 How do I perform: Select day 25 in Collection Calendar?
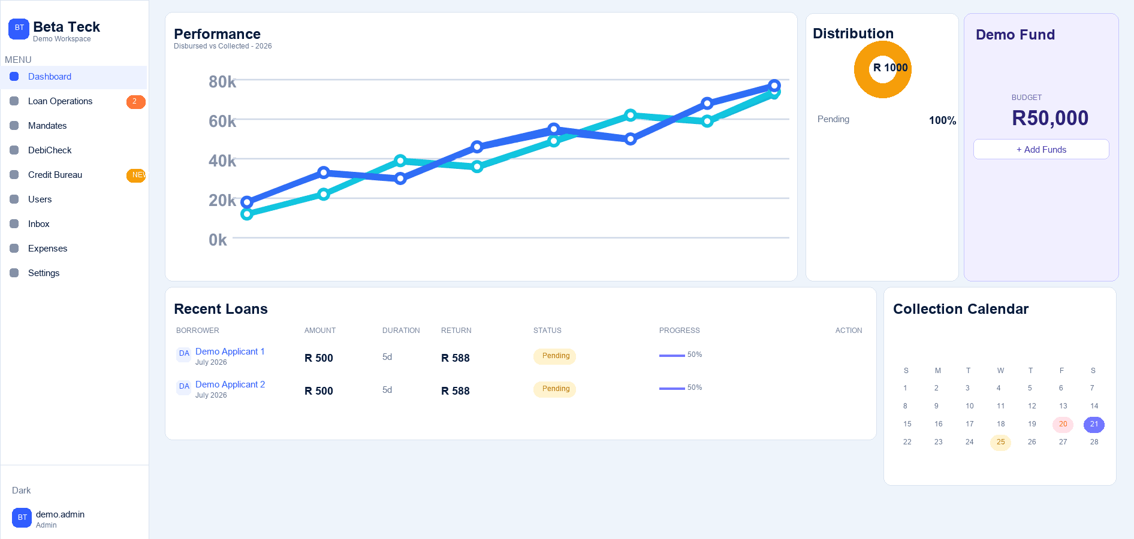click(1000, 442)
